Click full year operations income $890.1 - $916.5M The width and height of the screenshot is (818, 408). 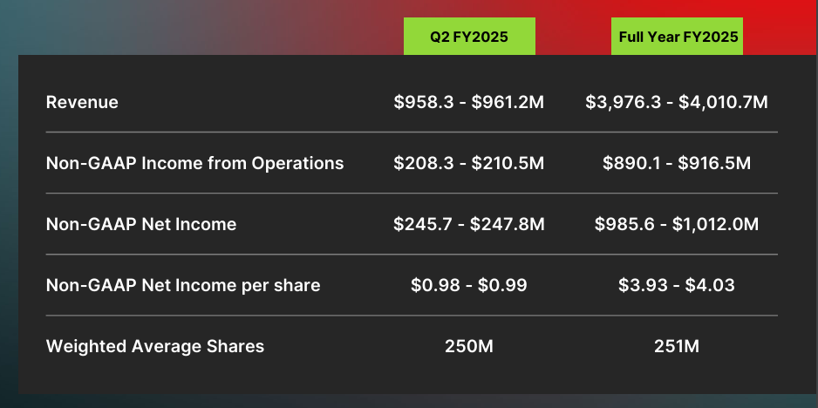(677, 163)
